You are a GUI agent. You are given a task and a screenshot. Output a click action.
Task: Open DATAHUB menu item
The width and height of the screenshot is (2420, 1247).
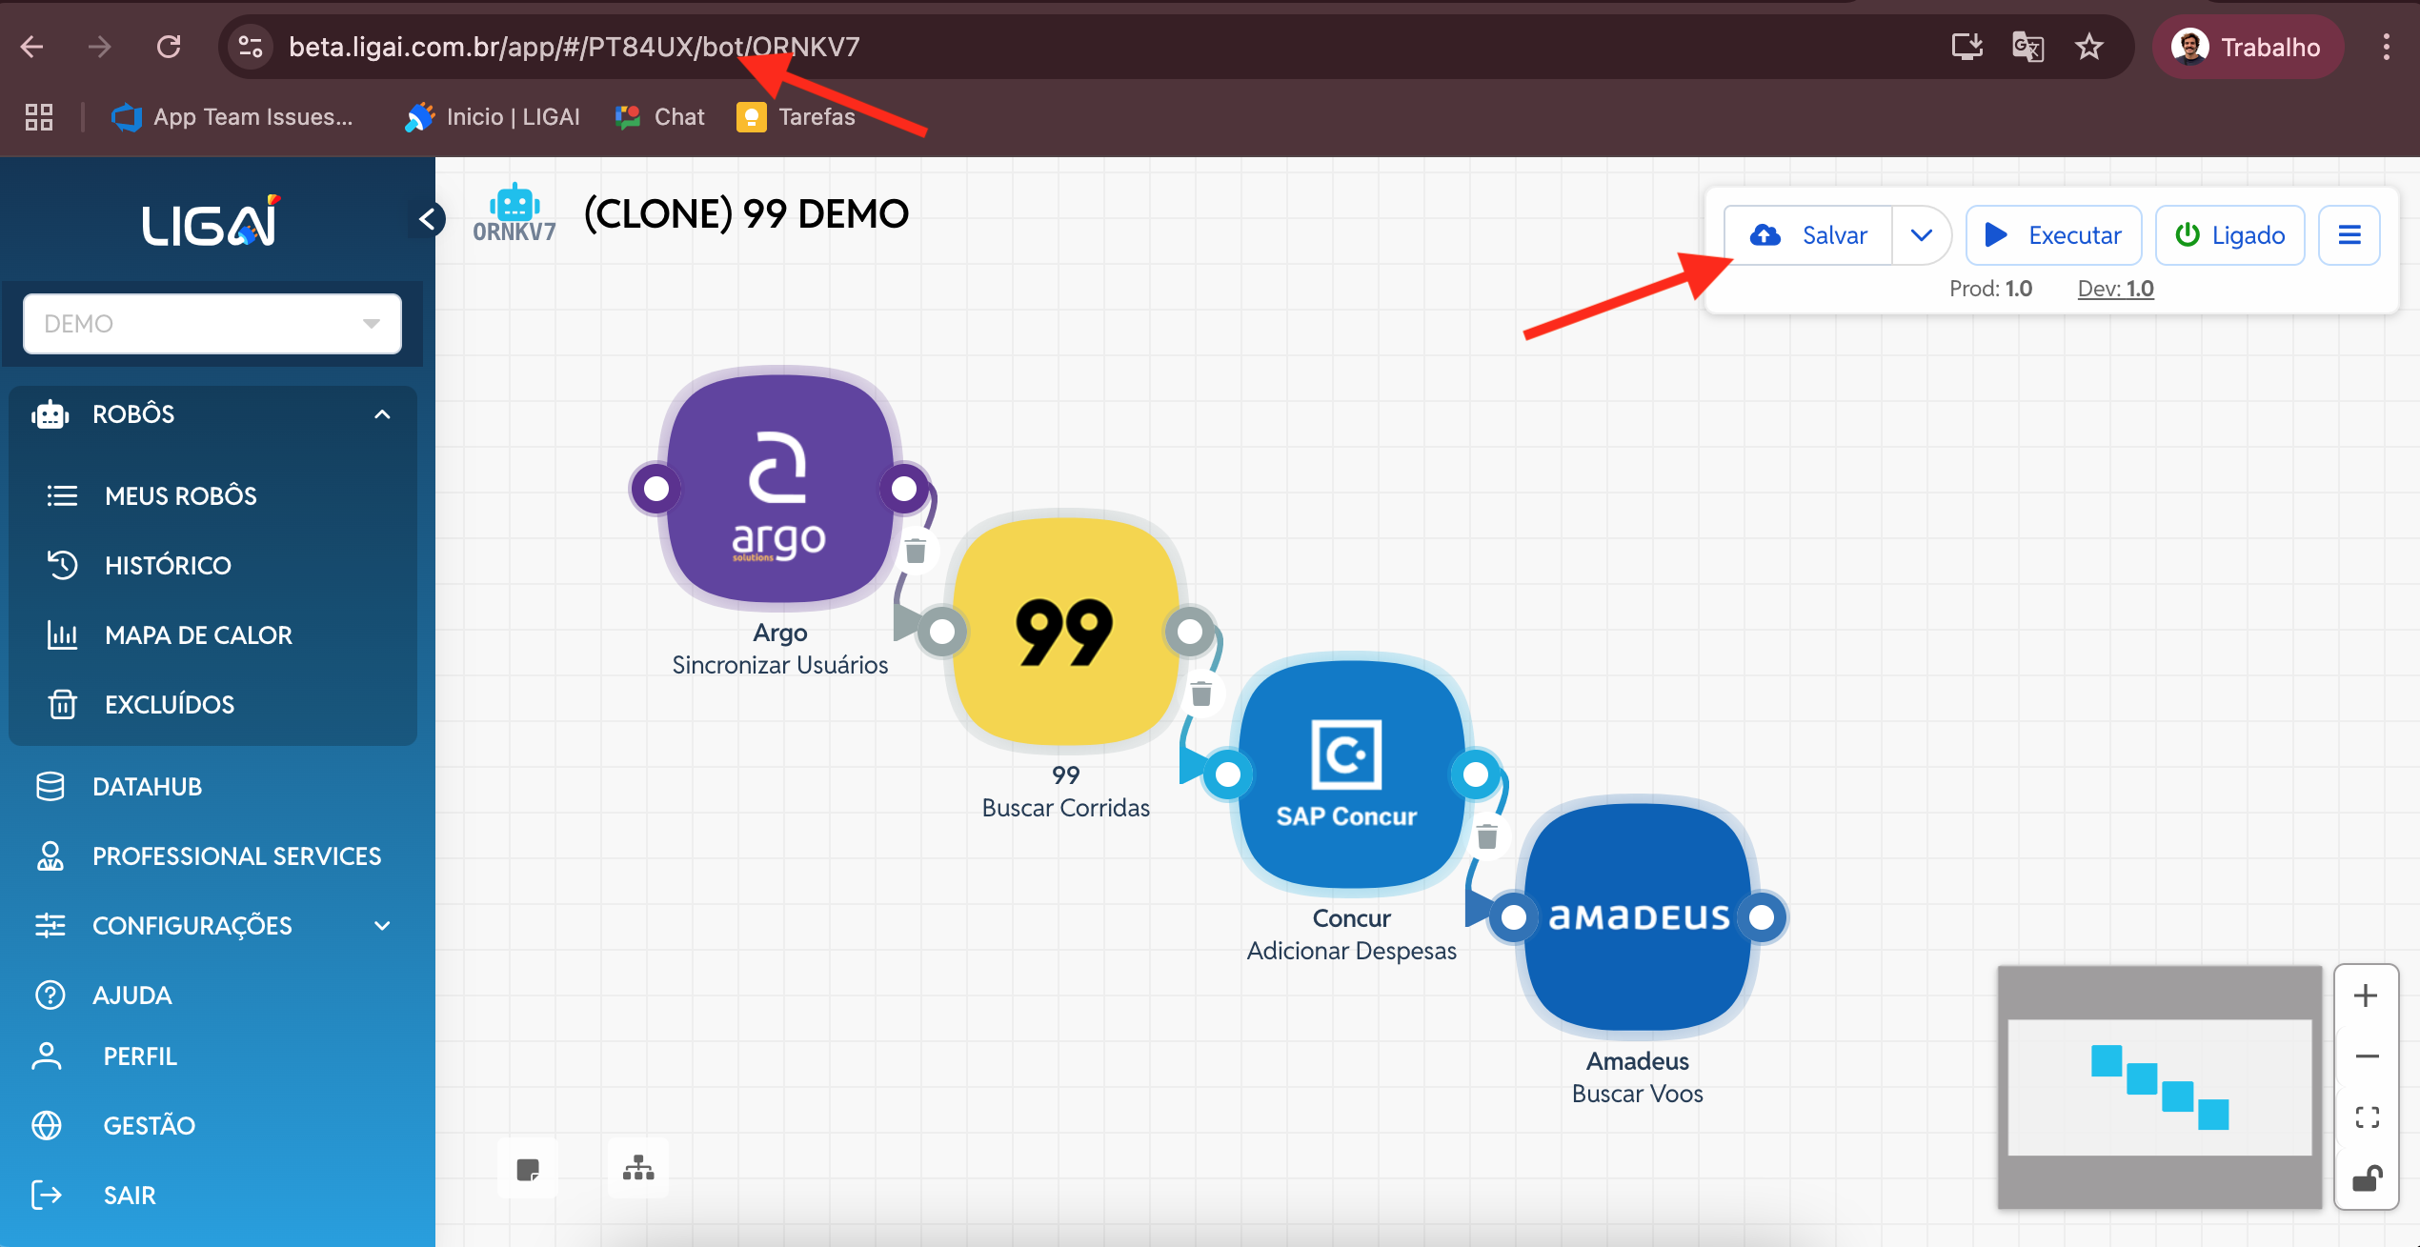click(147, 787)
